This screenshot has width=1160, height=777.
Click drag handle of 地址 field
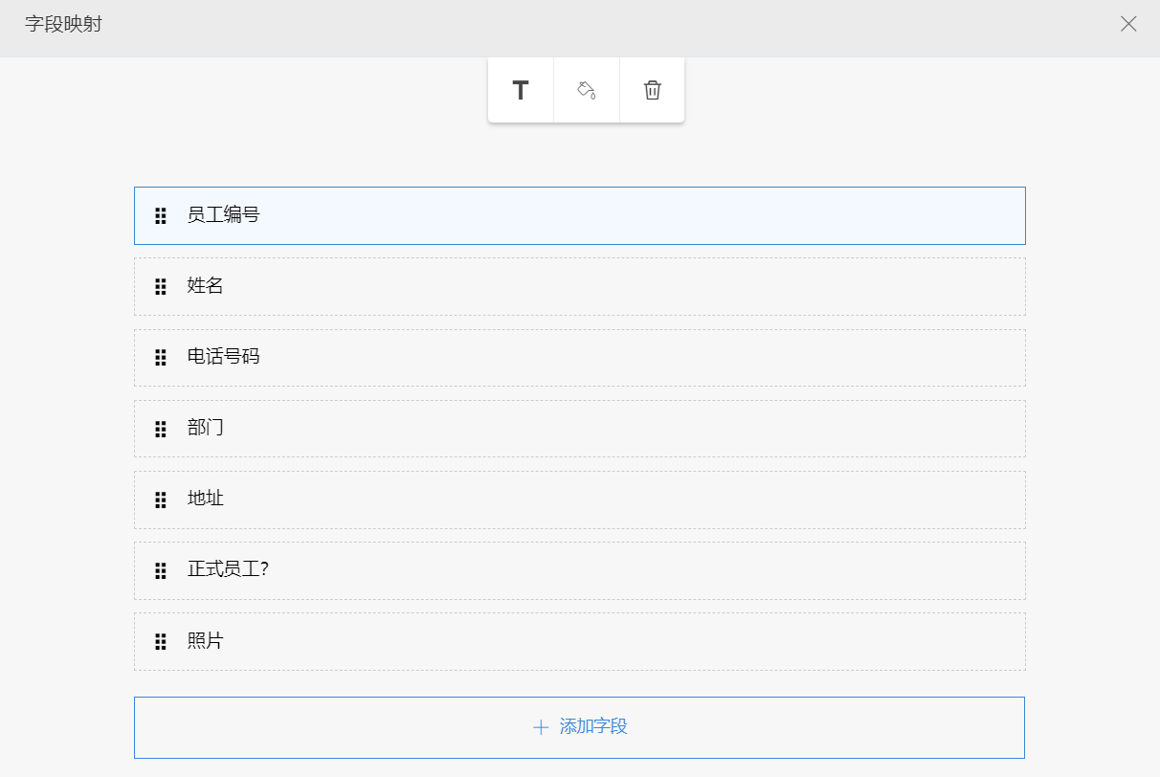pyautogui.click(x=161, y=499)
